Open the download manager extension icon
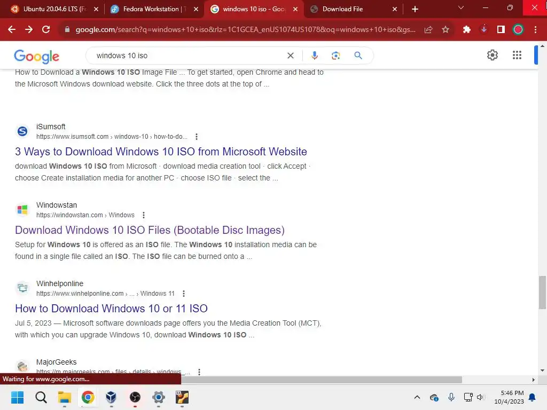The height and width of the screenshot is (410, 547). coord(483,30)
